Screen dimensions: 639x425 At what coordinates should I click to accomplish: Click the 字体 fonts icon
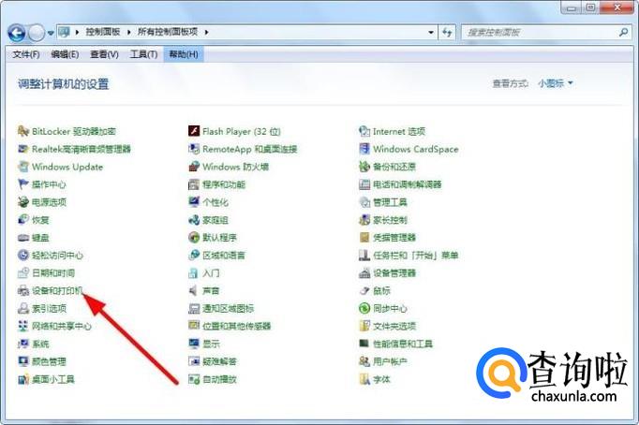(x=364, y=379)
